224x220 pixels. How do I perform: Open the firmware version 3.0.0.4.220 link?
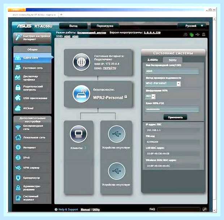point(152,33)
